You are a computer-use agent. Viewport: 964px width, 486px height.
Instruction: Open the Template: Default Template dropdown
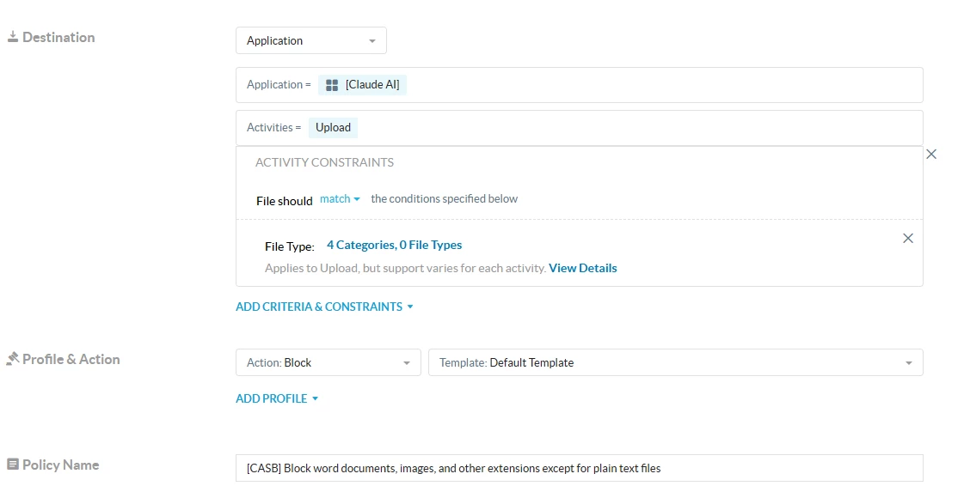coord(676,362)
